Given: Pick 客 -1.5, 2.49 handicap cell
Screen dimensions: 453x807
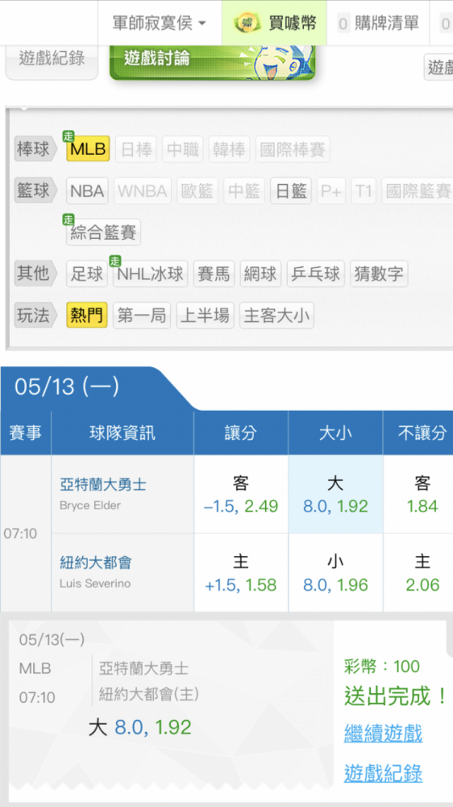Looking at the screenshot, I should tap(241, 494).
